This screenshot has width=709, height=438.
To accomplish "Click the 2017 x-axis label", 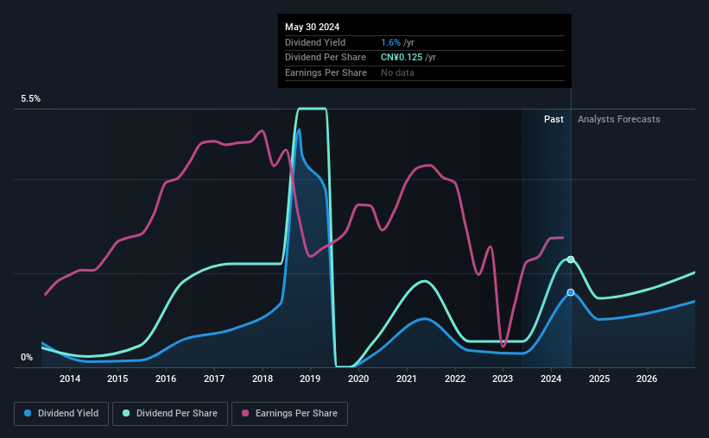I will [x=214, y=379].
